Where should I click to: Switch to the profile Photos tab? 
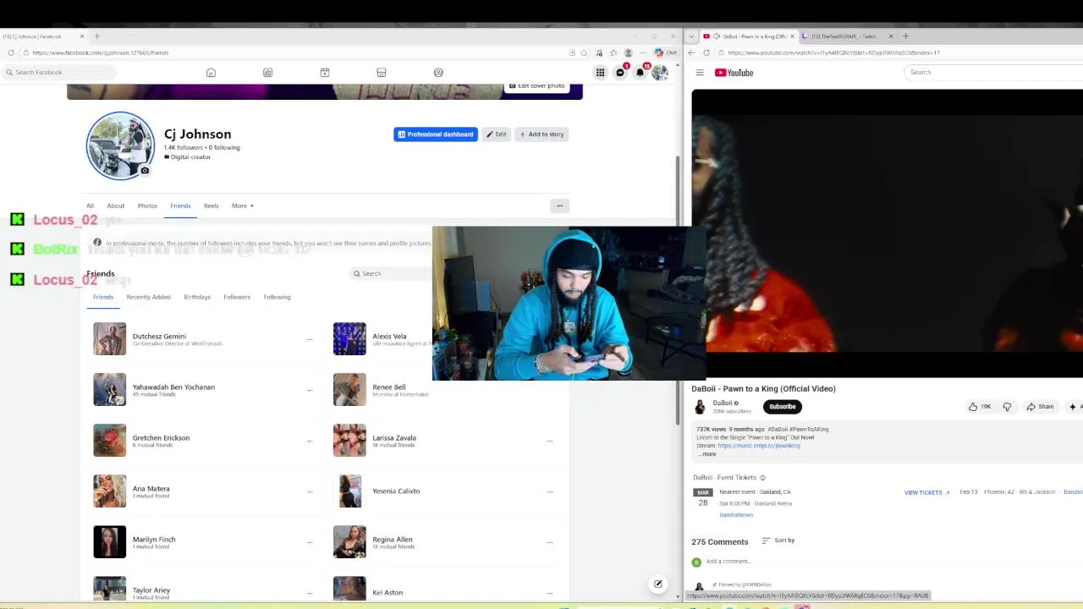(x=147, y=206)
